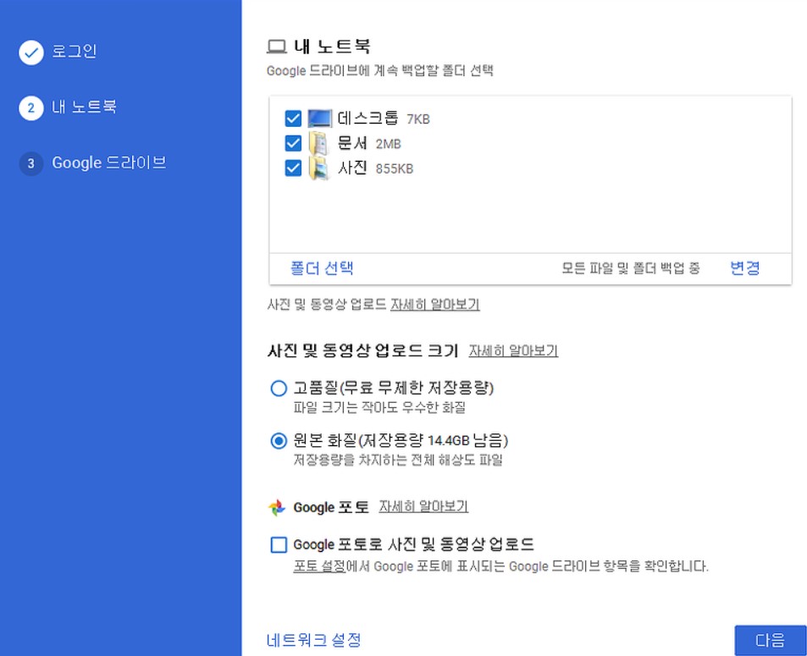This screenshot has width=807, height=656.
Task: Click the 모든 파일 및 폴더 백업 중 text
Action: pos(631,268)
